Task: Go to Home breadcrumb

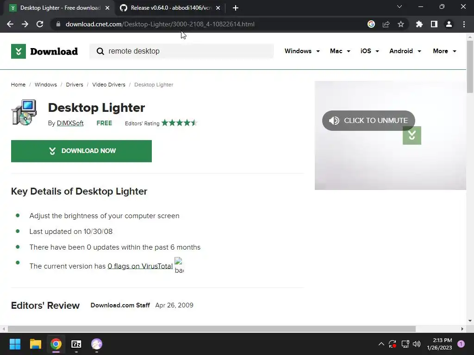Action: click(x=18, y=85)
